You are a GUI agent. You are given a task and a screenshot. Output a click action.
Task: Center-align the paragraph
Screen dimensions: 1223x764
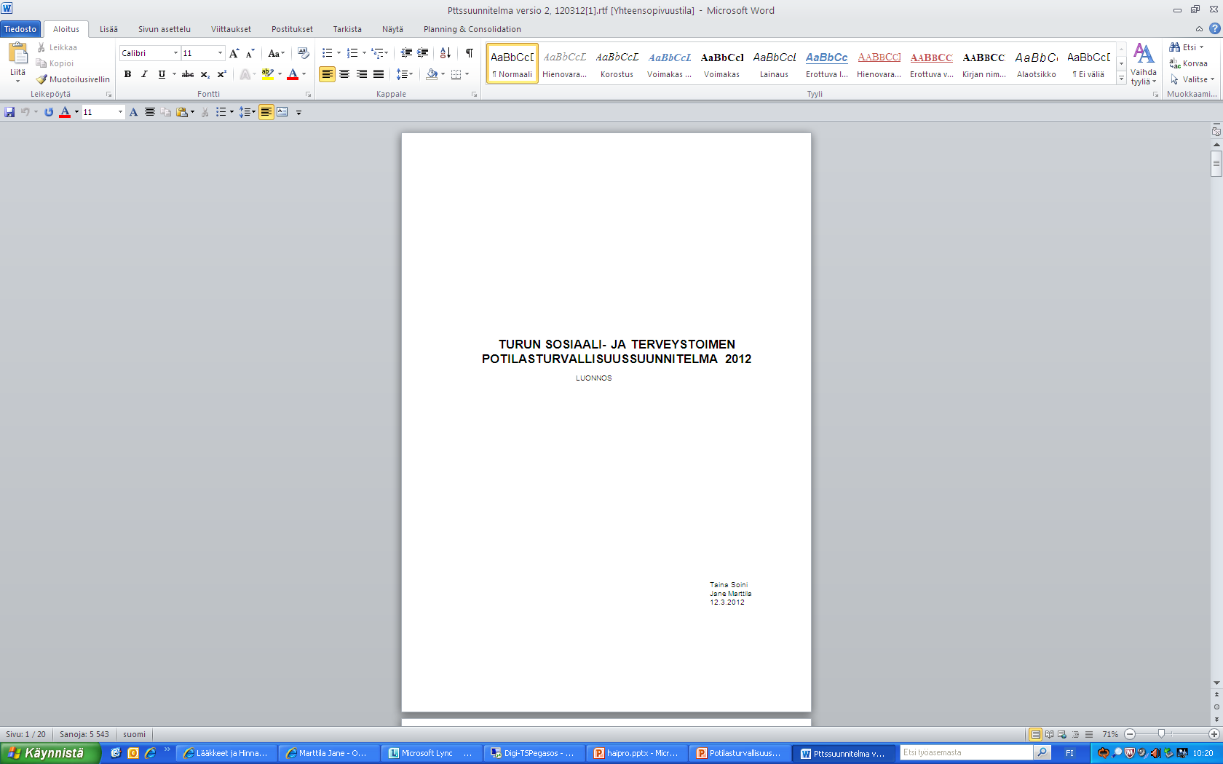tap(344, 74)
